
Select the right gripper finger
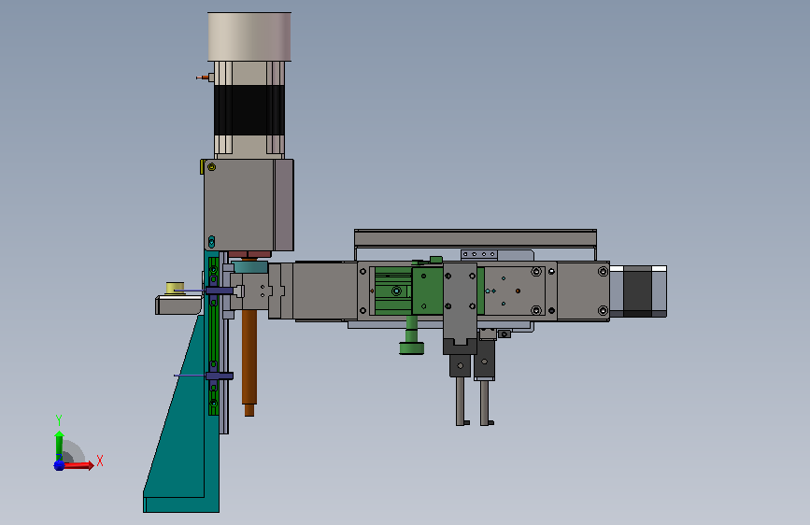(x=486, y=403)
